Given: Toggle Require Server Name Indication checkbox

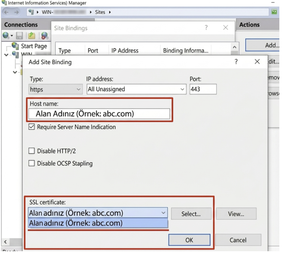Looking at the screenshot, I should click(x=32, y=127).
